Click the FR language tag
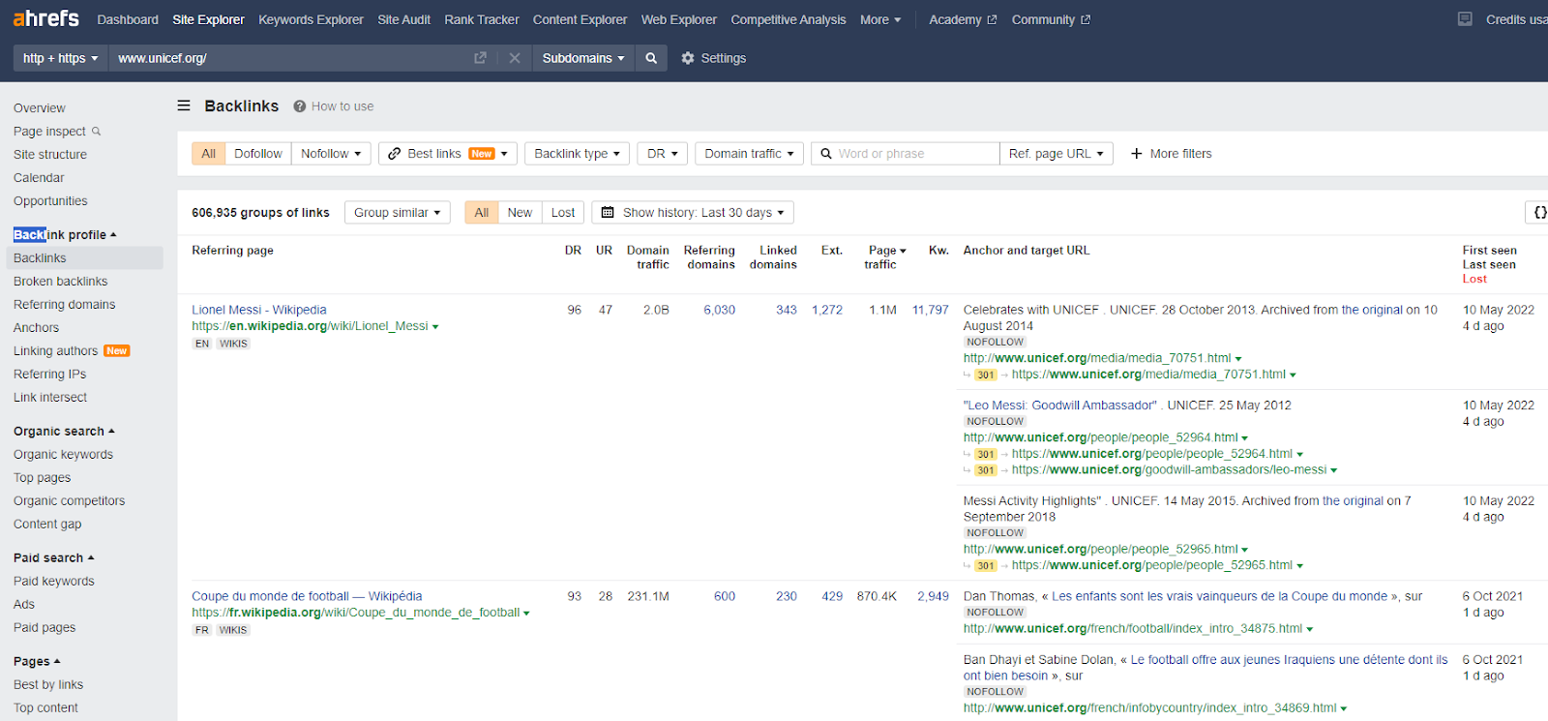Screen dimensions: 1548x721 click(201, 630)
